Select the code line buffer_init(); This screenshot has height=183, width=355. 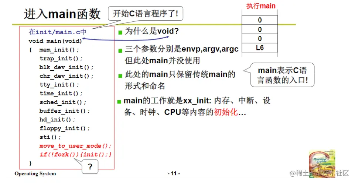point(65,111)
